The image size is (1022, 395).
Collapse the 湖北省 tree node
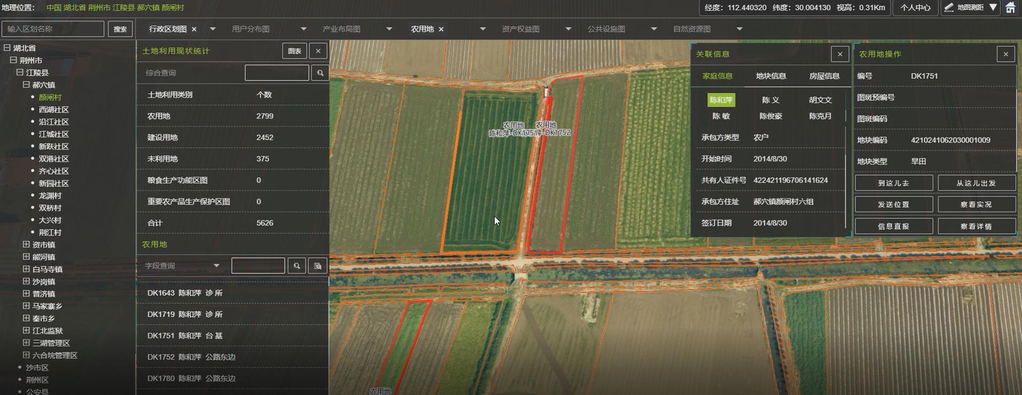(7, 48)
